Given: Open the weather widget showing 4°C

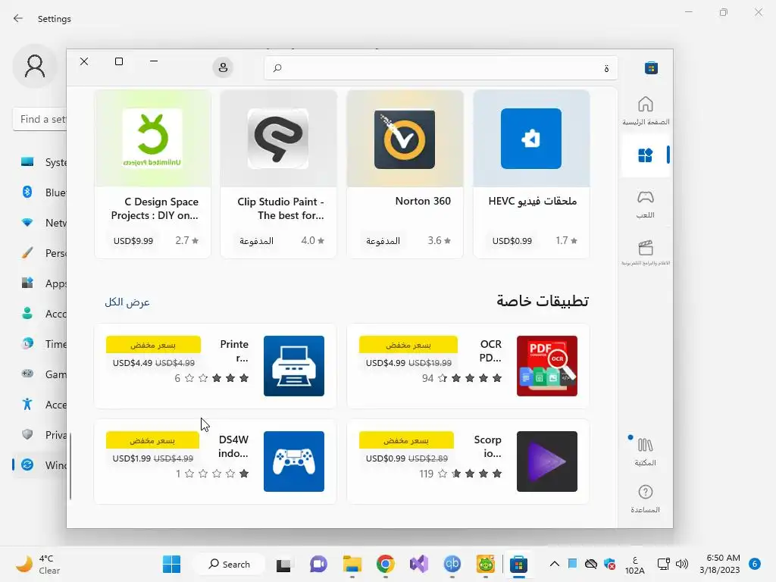Looking at the screenshot, I should click(39, 564).
